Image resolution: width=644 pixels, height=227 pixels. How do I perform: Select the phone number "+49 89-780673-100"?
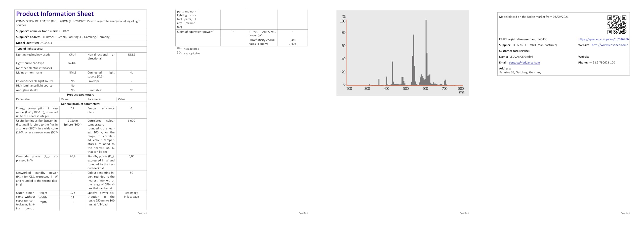coord(602,63)
